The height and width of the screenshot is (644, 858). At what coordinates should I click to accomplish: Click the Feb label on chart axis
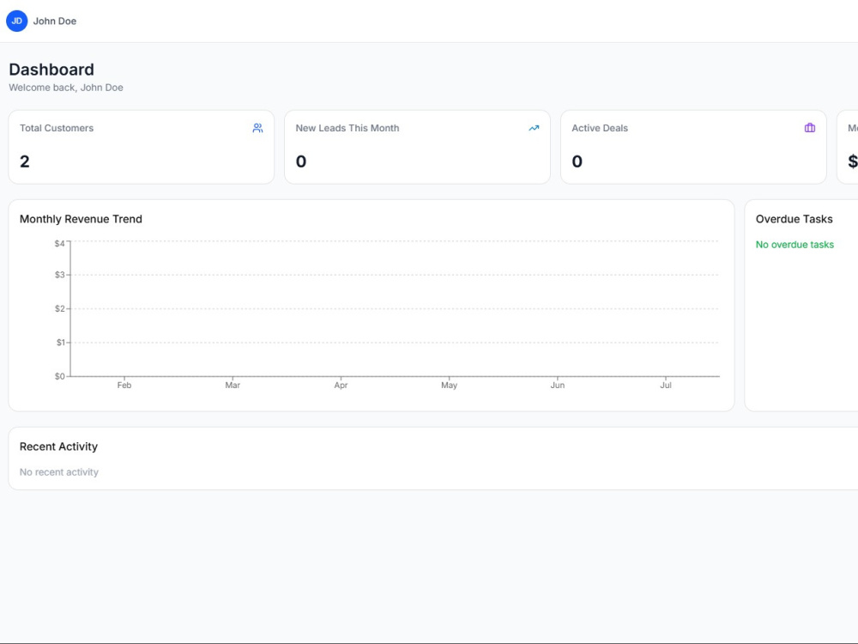pyautogui.click(x=124, y=386)
